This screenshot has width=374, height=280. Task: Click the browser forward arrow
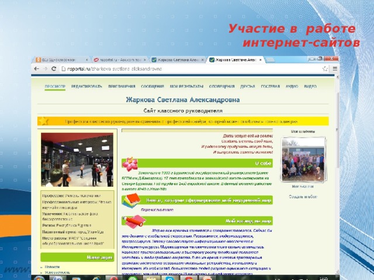coord(46,69)
